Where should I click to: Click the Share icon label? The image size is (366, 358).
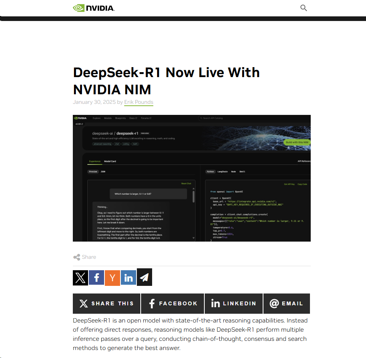coord(85,257)
